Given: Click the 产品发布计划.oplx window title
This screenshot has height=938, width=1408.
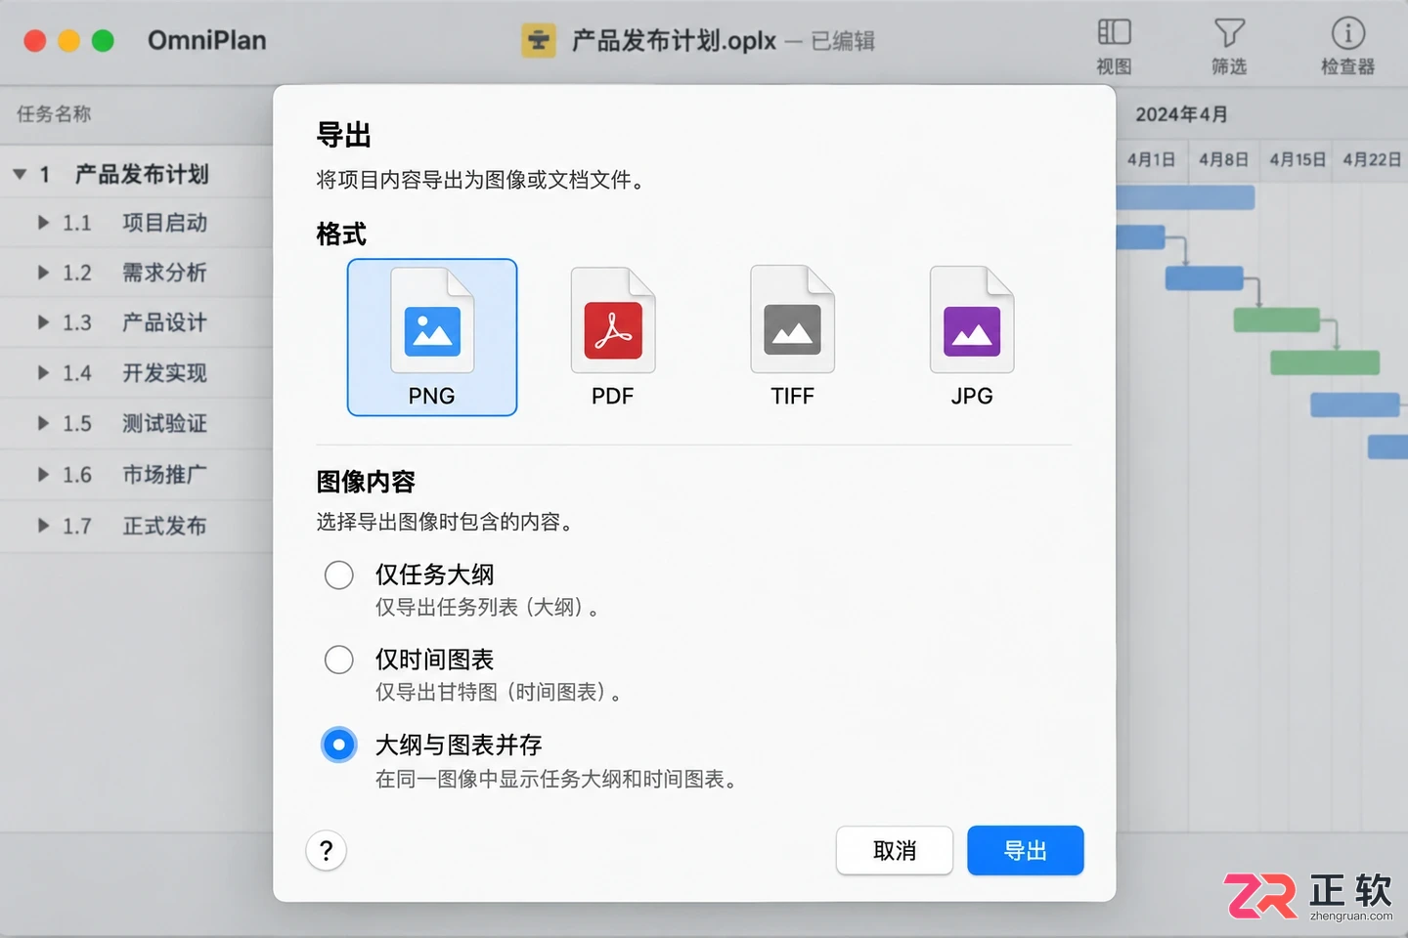Looking at the screenshot, I should coord(674,41).
